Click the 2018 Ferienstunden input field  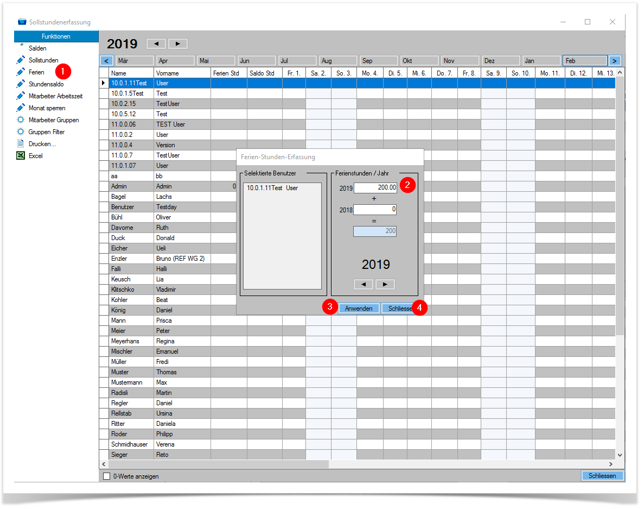click(x=375, y=210)
